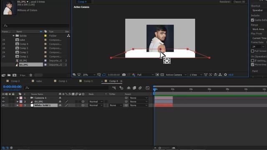Expand the 01.JPG layer properties

(18, 102)
